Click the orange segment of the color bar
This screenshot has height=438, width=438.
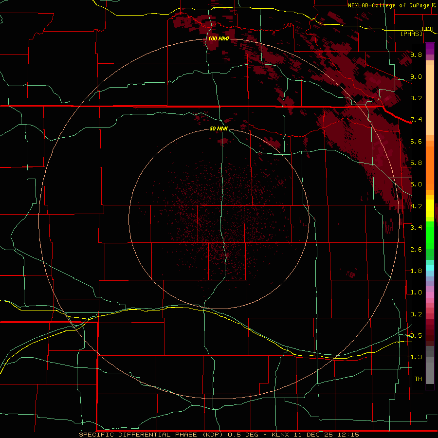(430, 165)
